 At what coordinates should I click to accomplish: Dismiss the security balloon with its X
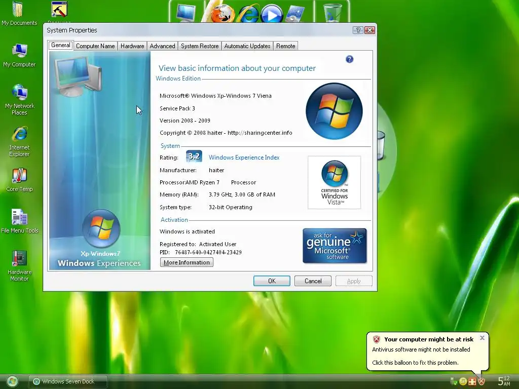(x=482, y=338)
